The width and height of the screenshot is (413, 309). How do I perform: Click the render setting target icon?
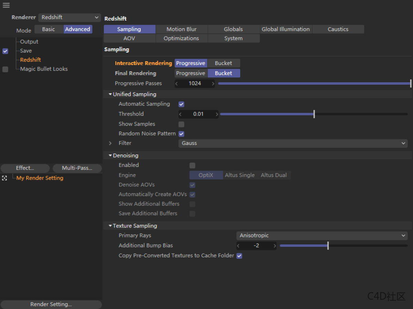[x=4, y=178]
